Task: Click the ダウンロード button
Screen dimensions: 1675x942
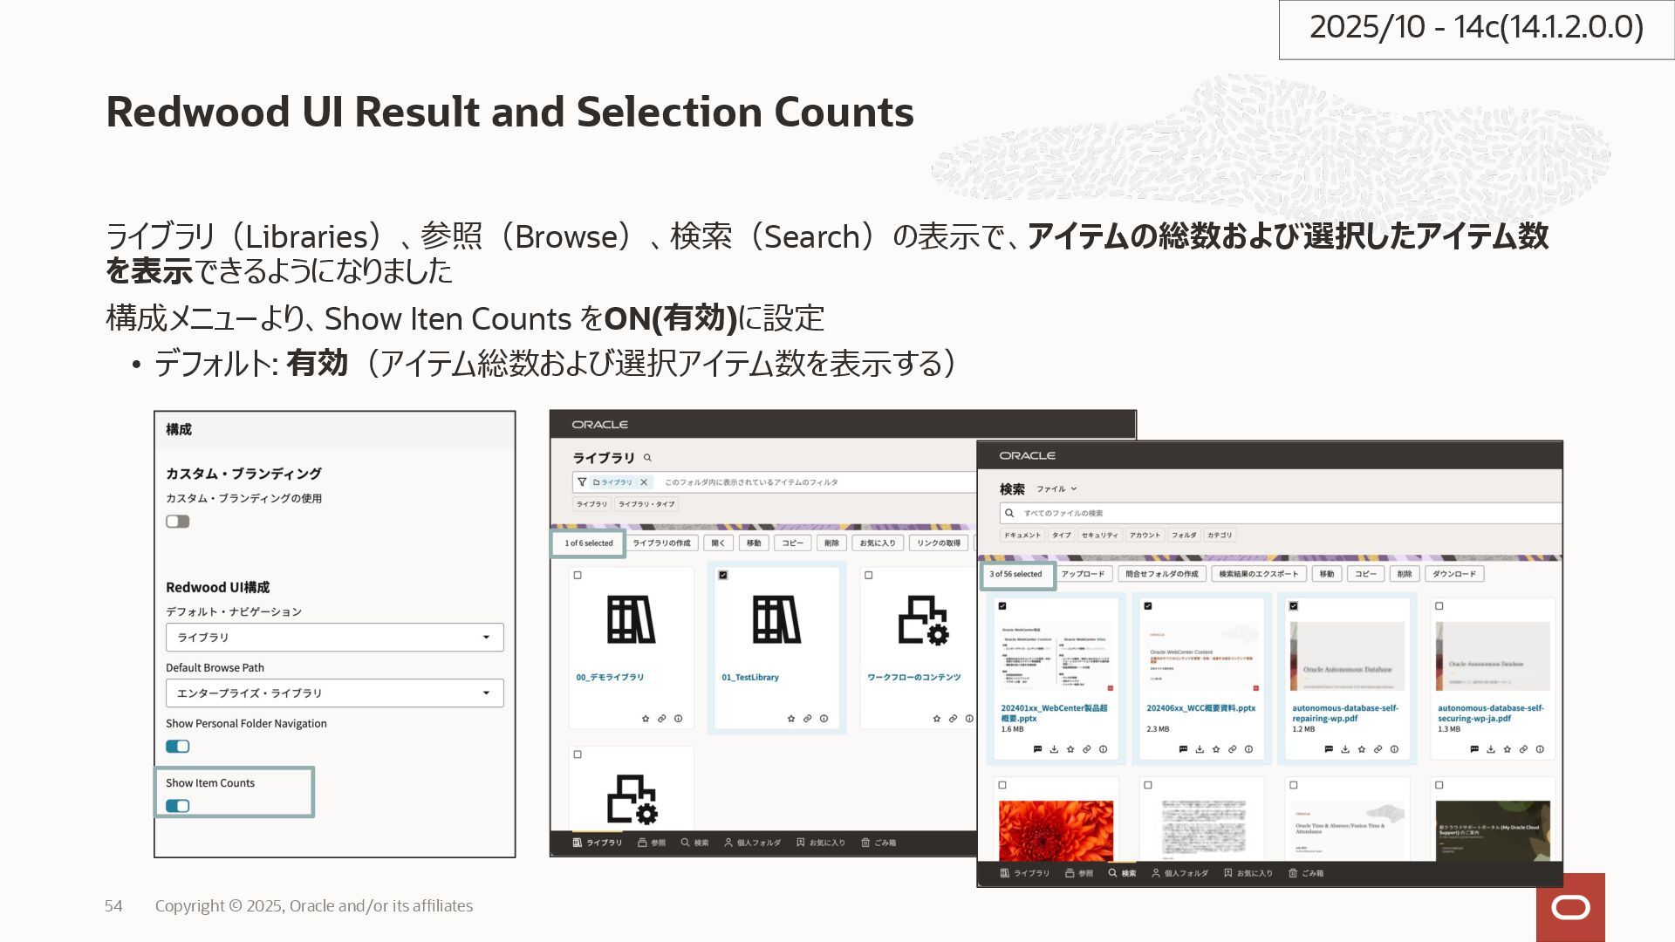Action: [x=1454, y=574]
